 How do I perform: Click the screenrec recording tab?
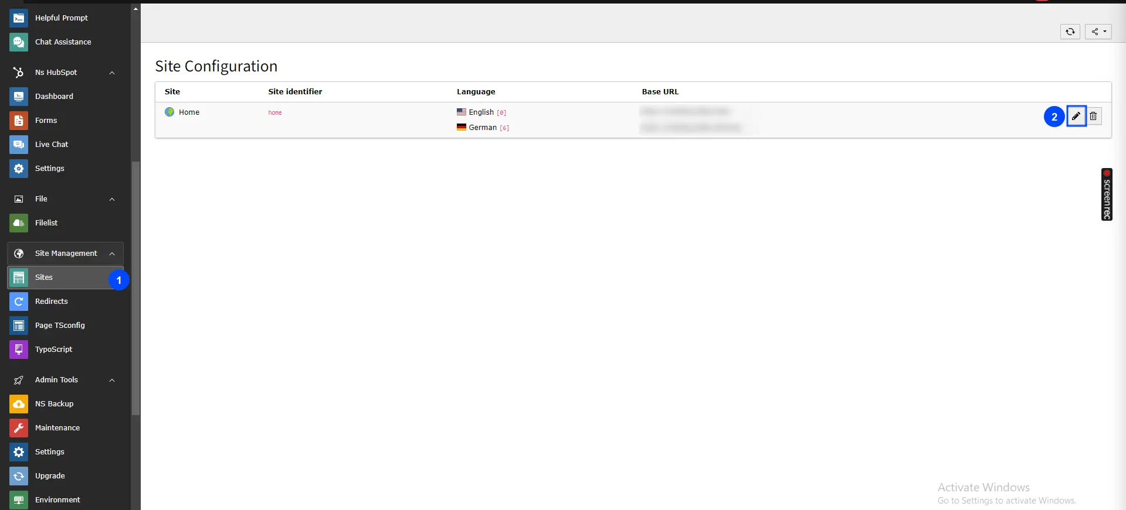click(x=1107, y=194)
